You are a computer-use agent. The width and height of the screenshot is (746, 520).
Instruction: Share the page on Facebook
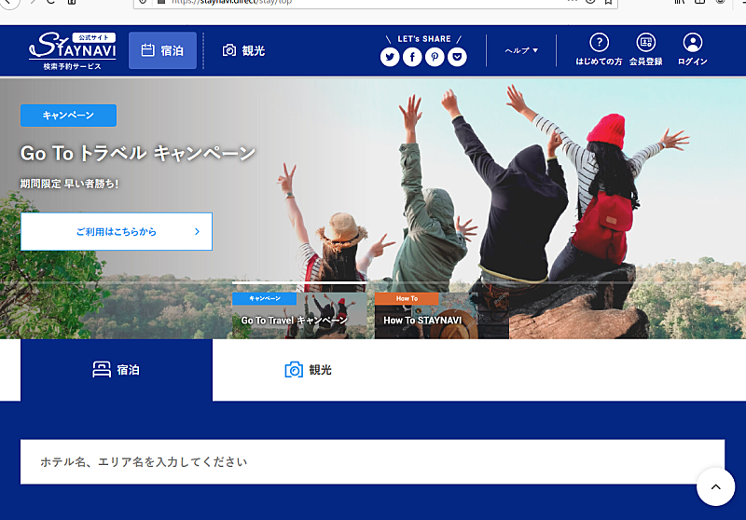[x=412, y=57]
